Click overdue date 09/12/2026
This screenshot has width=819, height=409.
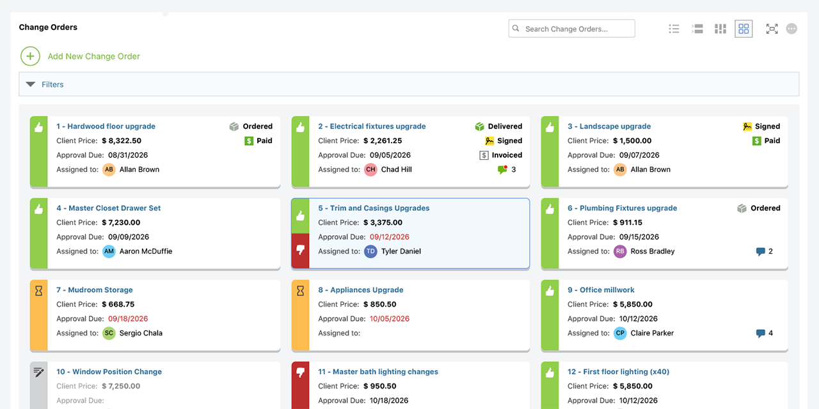[390, 237]
